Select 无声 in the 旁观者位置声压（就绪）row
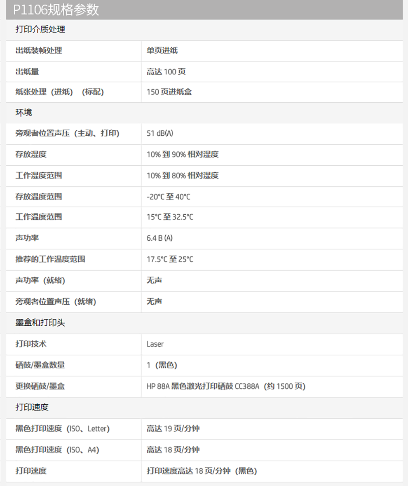This screenshot has width=408, height=486. (x=154, y=302)
